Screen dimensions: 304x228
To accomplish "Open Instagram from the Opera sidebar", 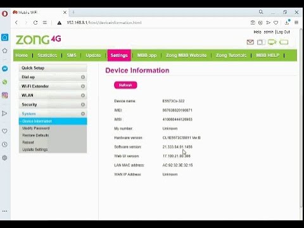I will click(4, 95).
